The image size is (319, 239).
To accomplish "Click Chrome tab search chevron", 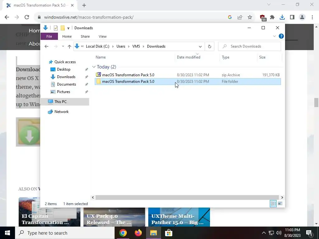I will [269, 4].
